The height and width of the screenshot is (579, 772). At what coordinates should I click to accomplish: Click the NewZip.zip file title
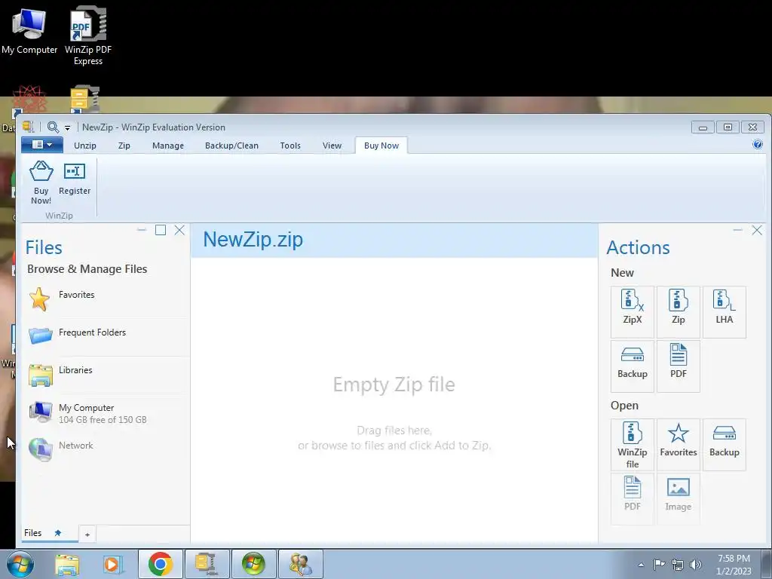pos(253,240)
